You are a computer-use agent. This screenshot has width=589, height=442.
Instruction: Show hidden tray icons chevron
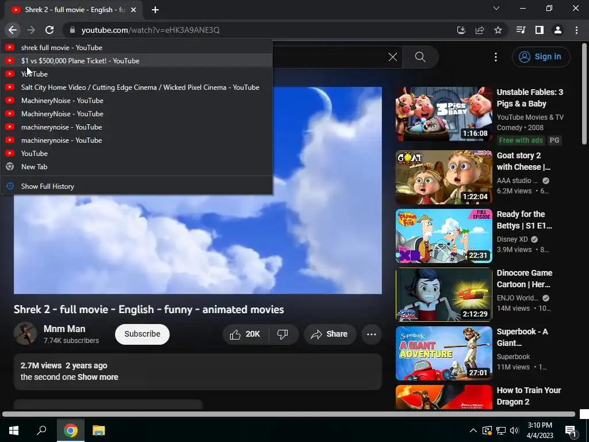tap(473, 430)
